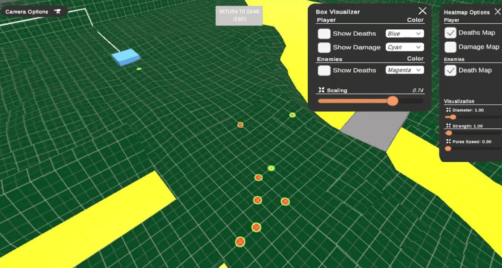The width and height of the screenshot is (502, 268).
Task: Click the Diameter slider handle
Action: pos(453,117)
